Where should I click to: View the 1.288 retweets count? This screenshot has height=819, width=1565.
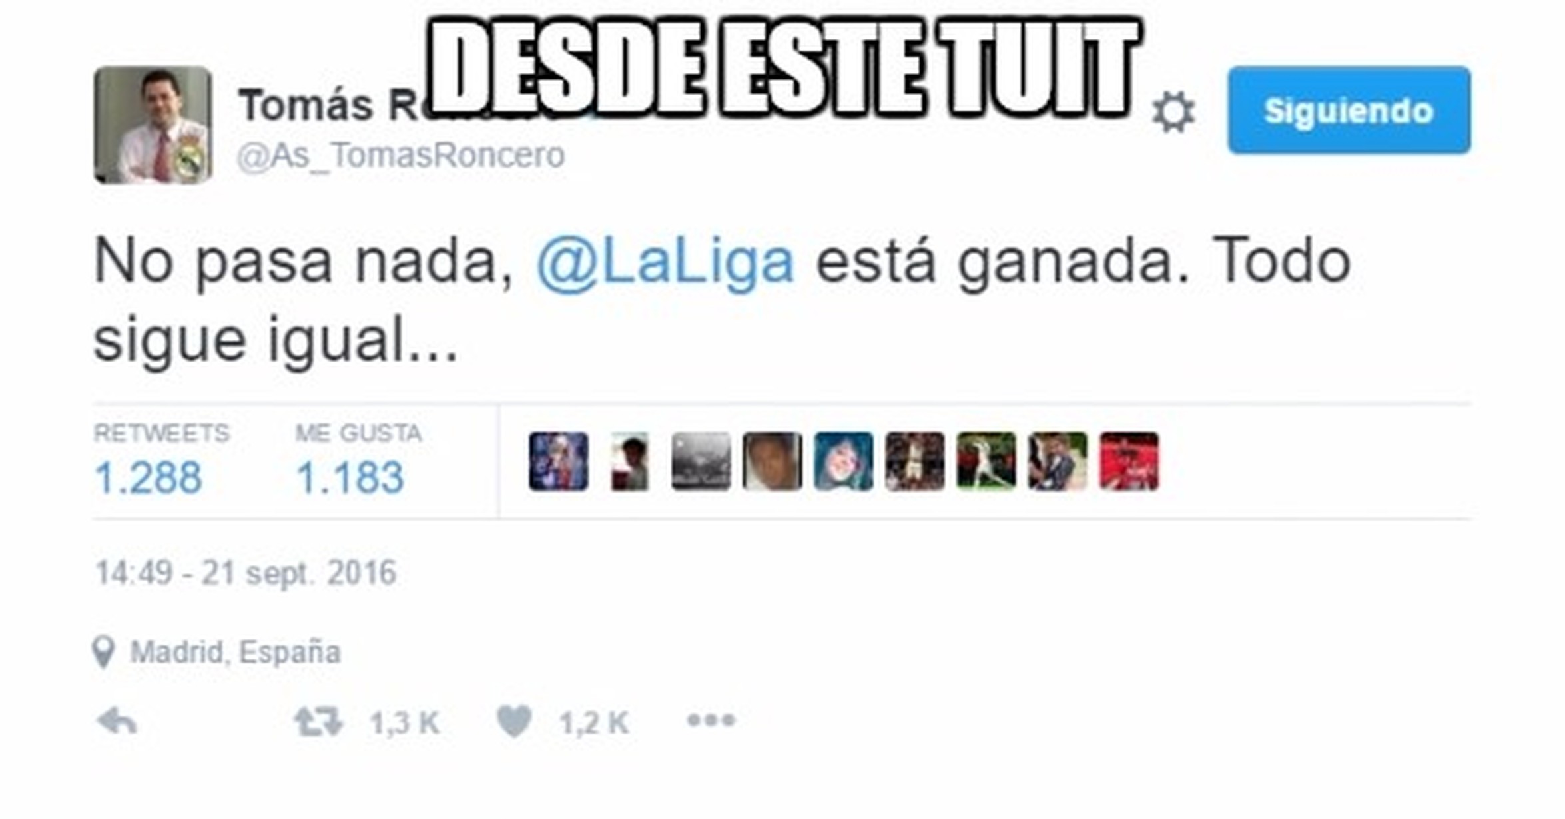(148, 477)
